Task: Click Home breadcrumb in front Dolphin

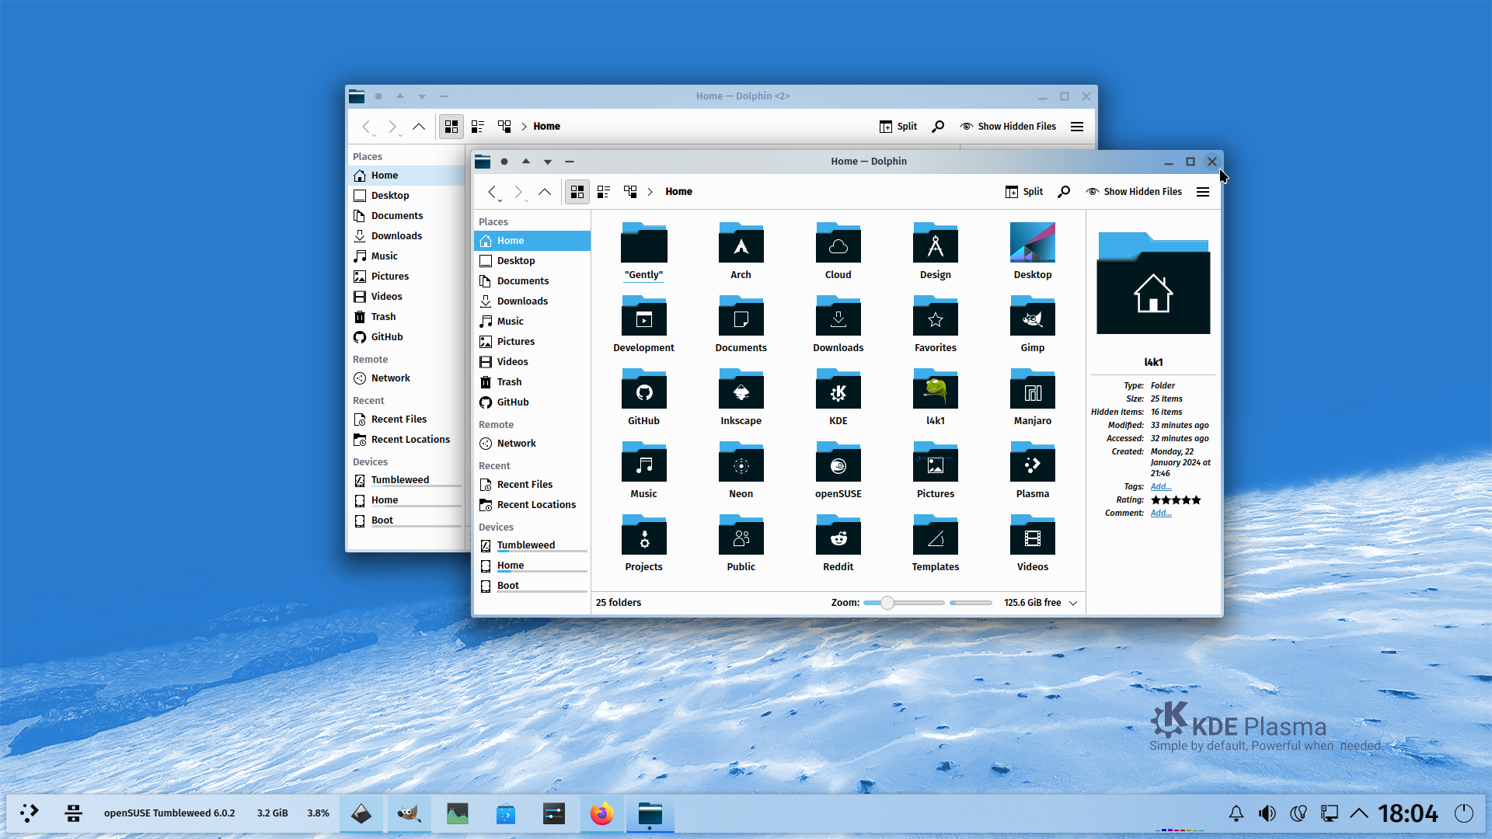Action: point(678,192)
